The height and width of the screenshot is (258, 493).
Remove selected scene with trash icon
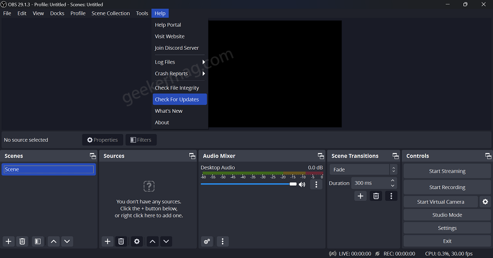22,241
